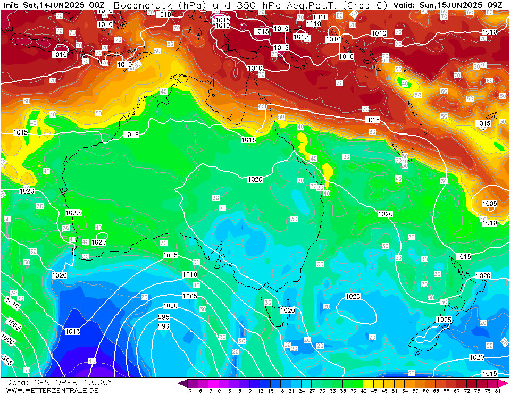The image size is (510, 394).
Task: Click the legend value 81
Action: (498, 391)
